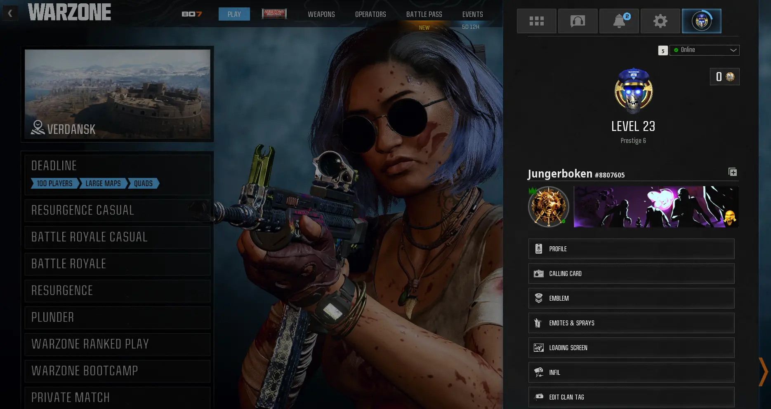This screenshot has height=409, width=771.
Task: Open the Infil menu entry
Action: point(631,372)
